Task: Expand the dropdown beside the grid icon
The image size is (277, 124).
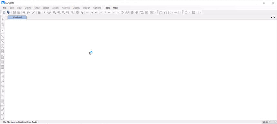Action: [x=155, y=12]
